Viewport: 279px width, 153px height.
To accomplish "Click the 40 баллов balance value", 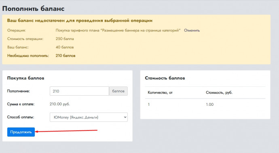I will (65, 47).
